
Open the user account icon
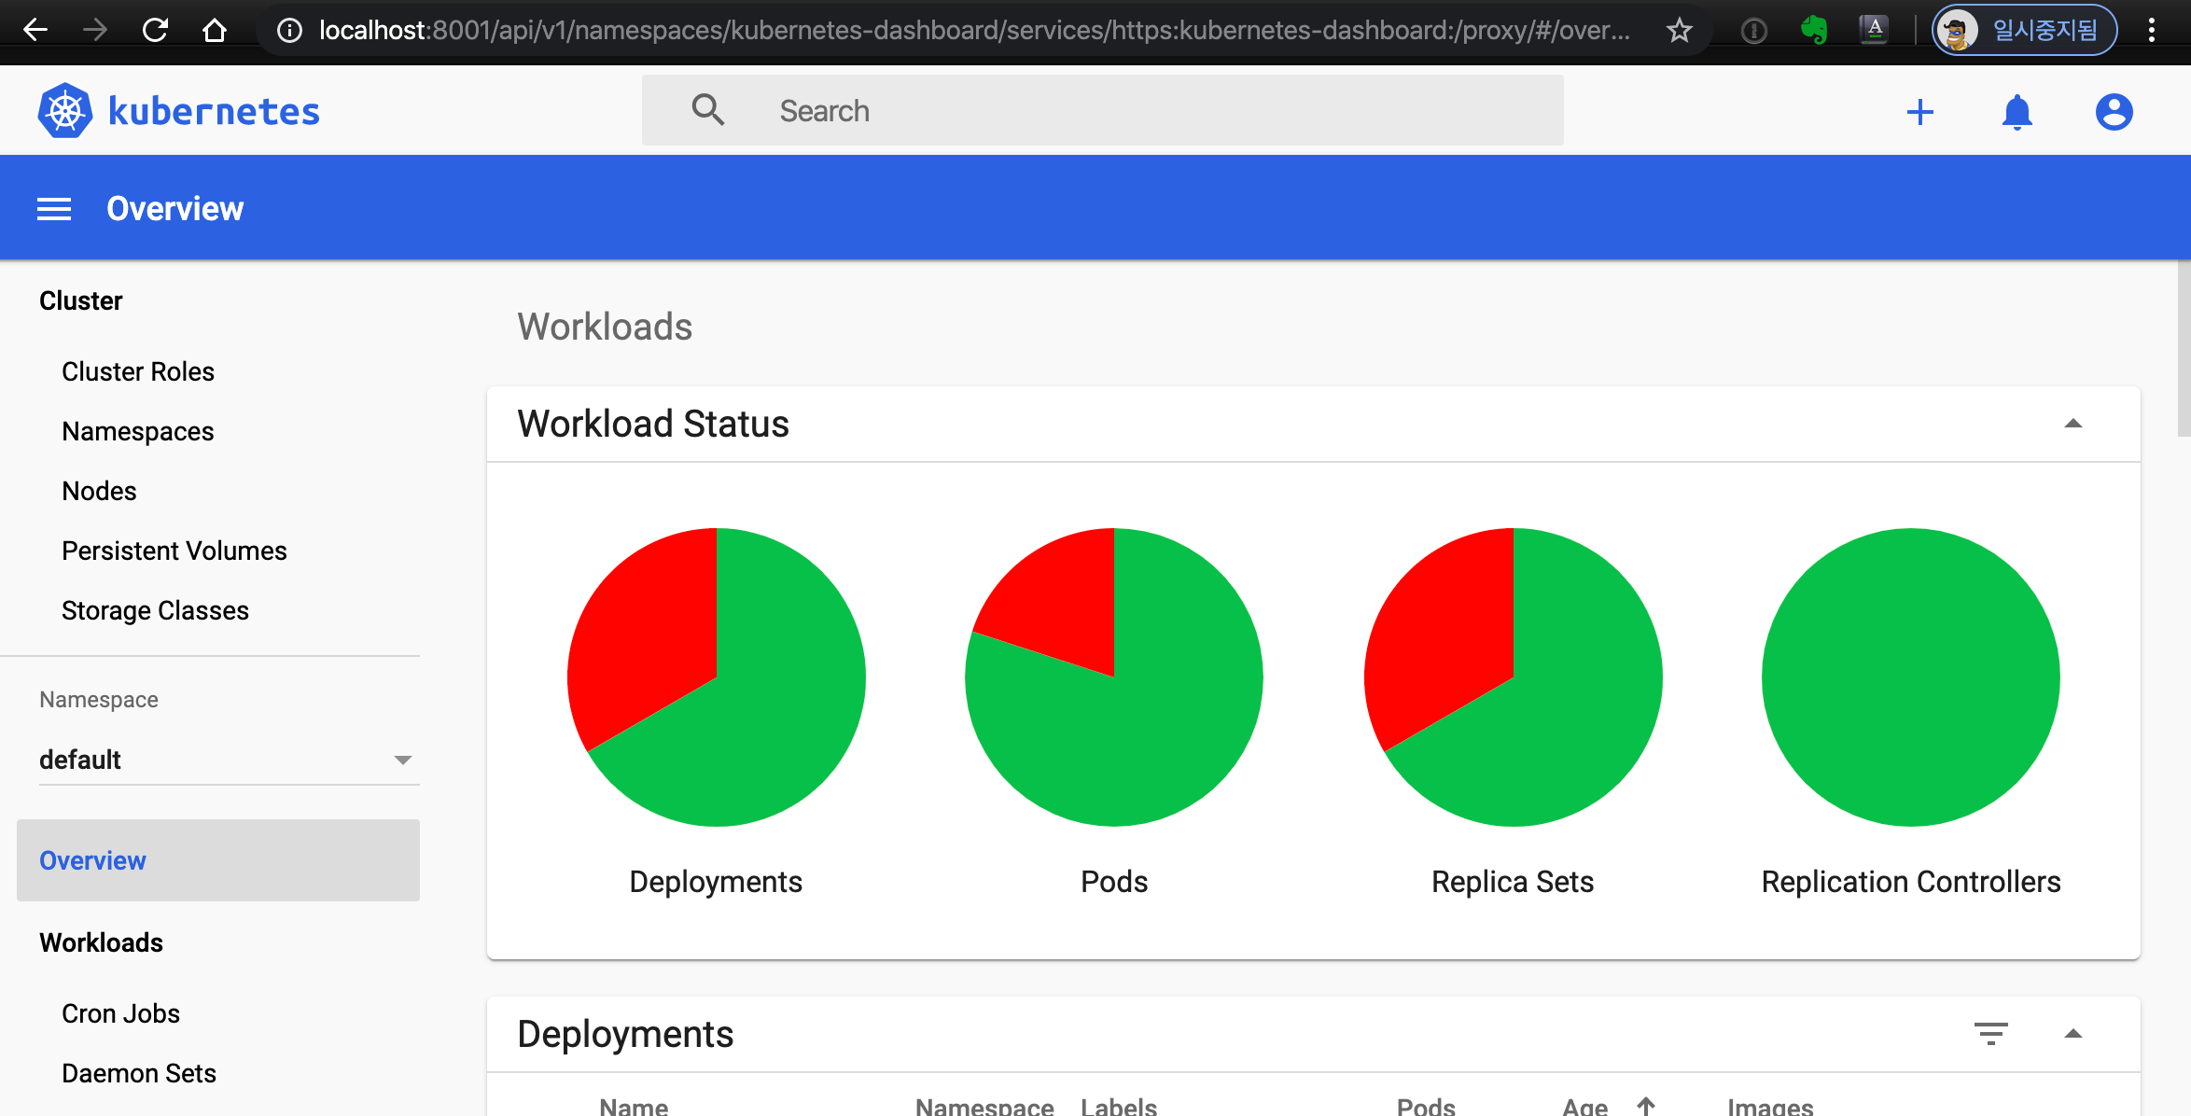[x=2114, y=112]
